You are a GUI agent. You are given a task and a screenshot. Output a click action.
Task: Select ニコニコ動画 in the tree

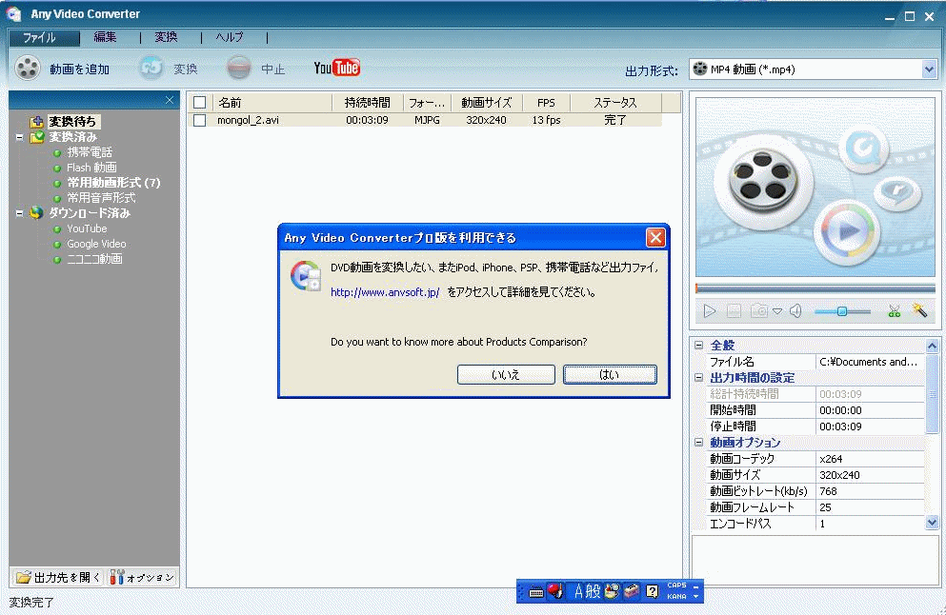tap(94, 259)
